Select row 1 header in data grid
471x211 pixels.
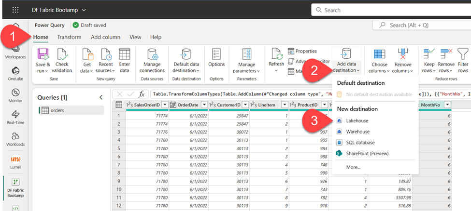point(119,116)
